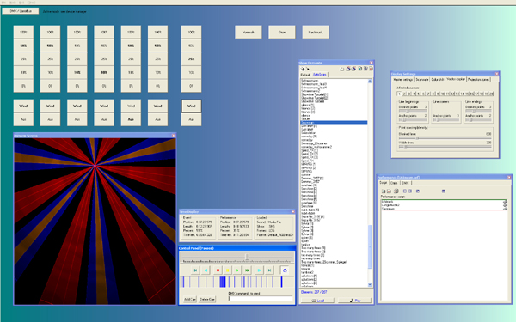This screenshot has width=516, height=322.
Task: Click the first icon in Performance toolbar
Action: point(384,191)
